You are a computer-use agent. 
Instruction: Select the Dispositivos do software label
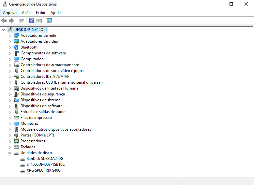(41, 106)
